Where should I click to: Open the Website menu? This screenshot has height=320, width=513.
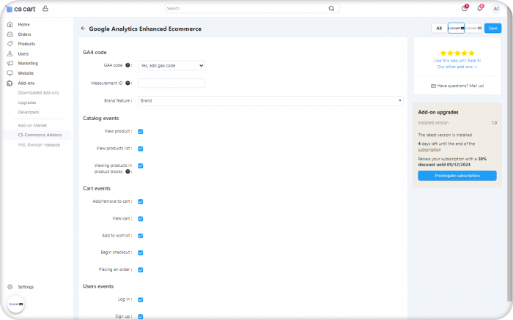pos(26,73)
